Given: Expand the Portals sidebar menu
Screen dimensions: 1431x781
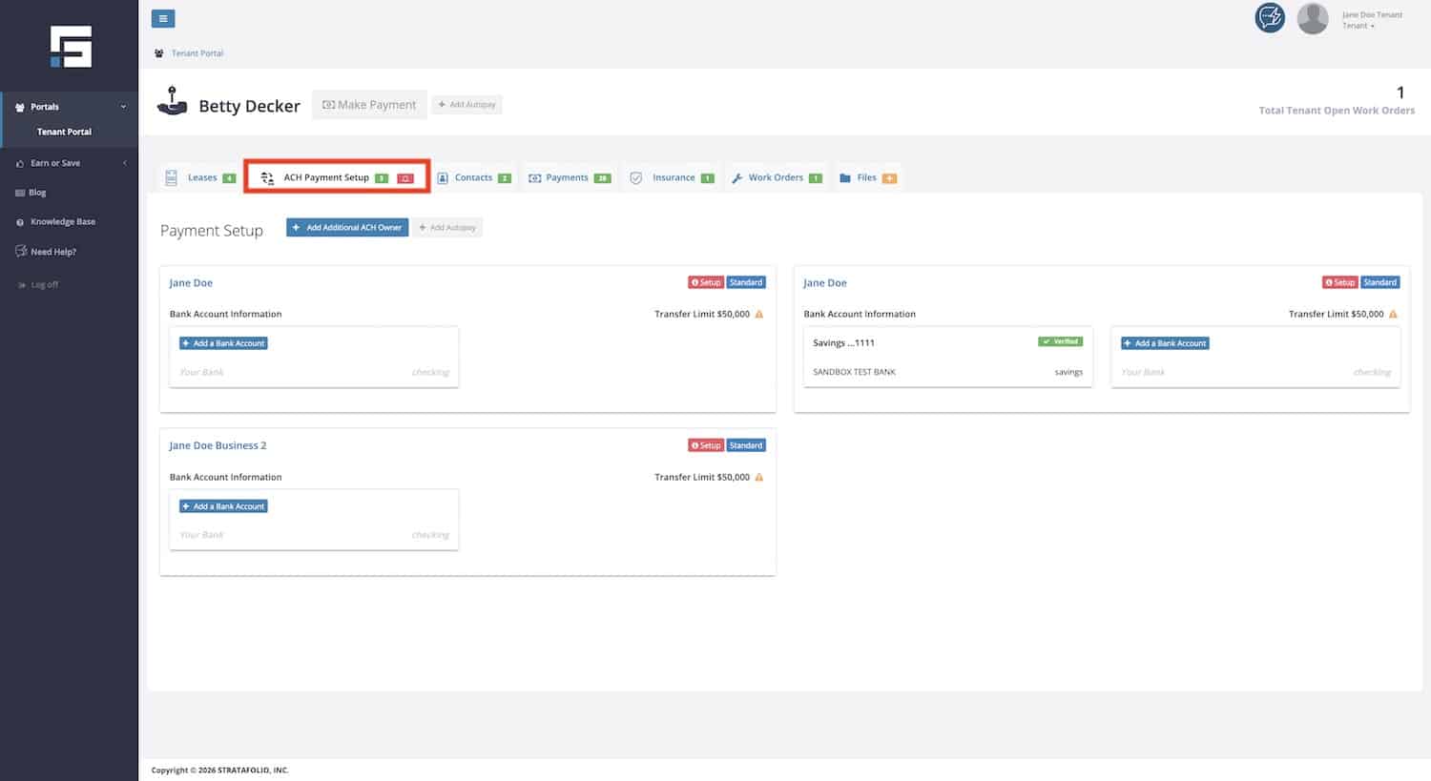Looking at the screenshot, I should 69,107.
